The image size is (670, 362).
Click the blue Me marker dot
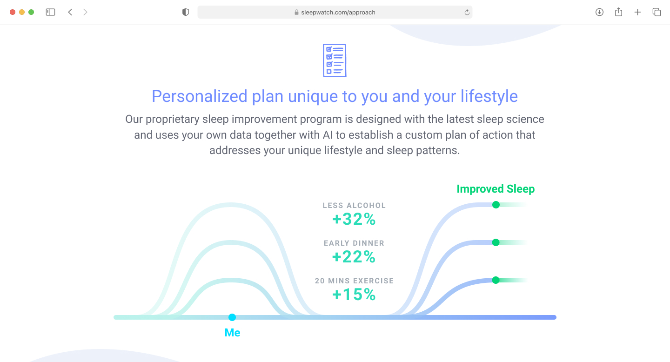tap(232, 317)
